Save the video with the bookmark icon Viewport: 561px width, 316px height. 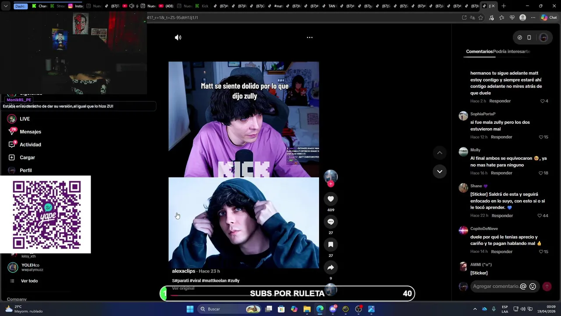pos(330,244)
